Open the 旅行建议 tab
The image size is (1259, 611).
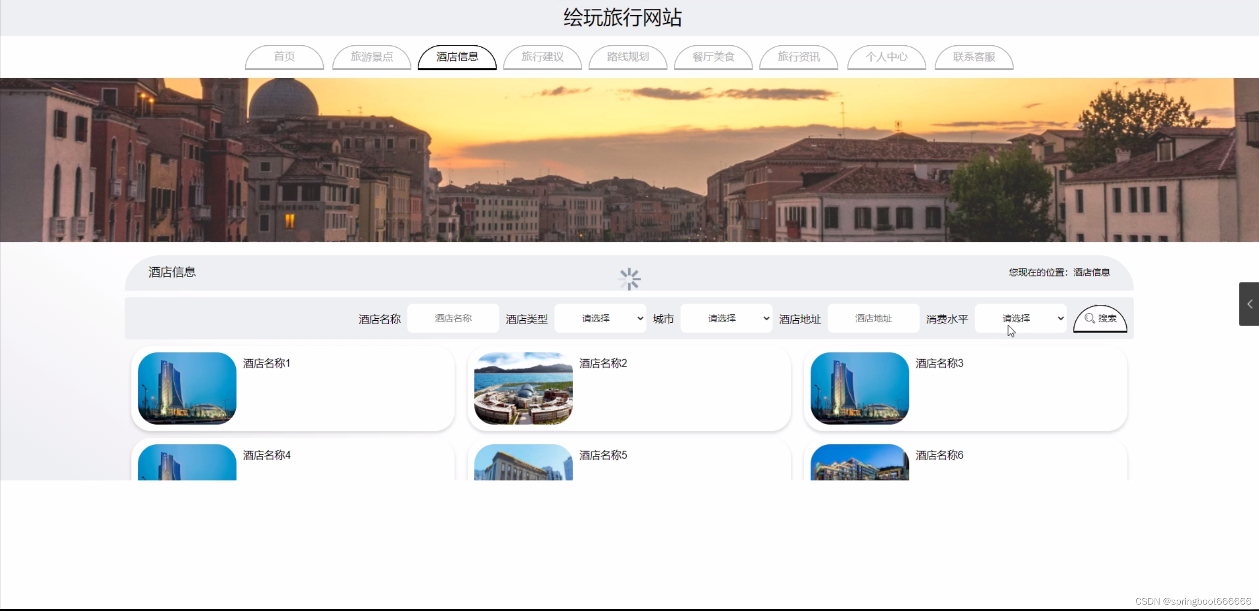pyautogui.click(x=542, y=57)
